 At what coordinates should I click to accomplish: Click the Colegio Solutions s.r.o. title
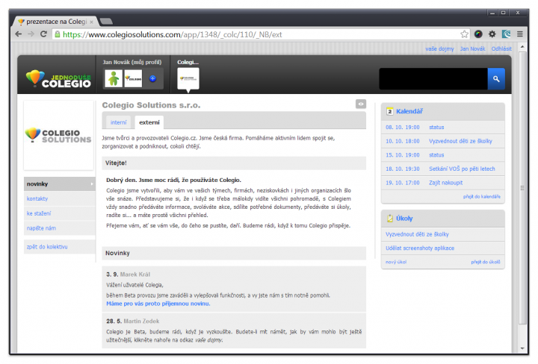[x=151, y=105]
